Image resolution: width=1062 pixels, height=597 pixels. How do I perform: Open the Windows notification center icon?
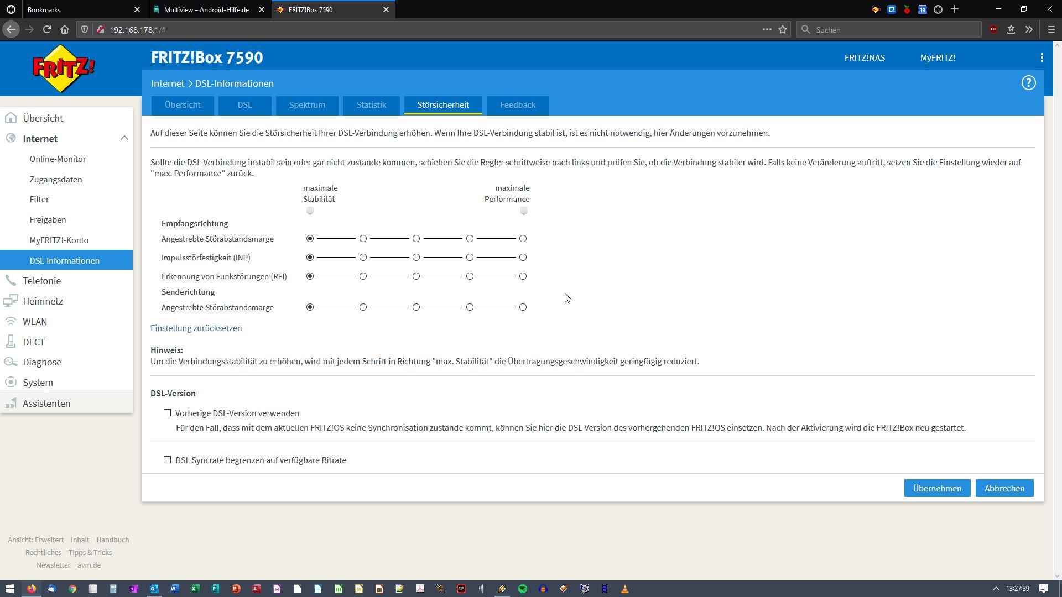1044,589
